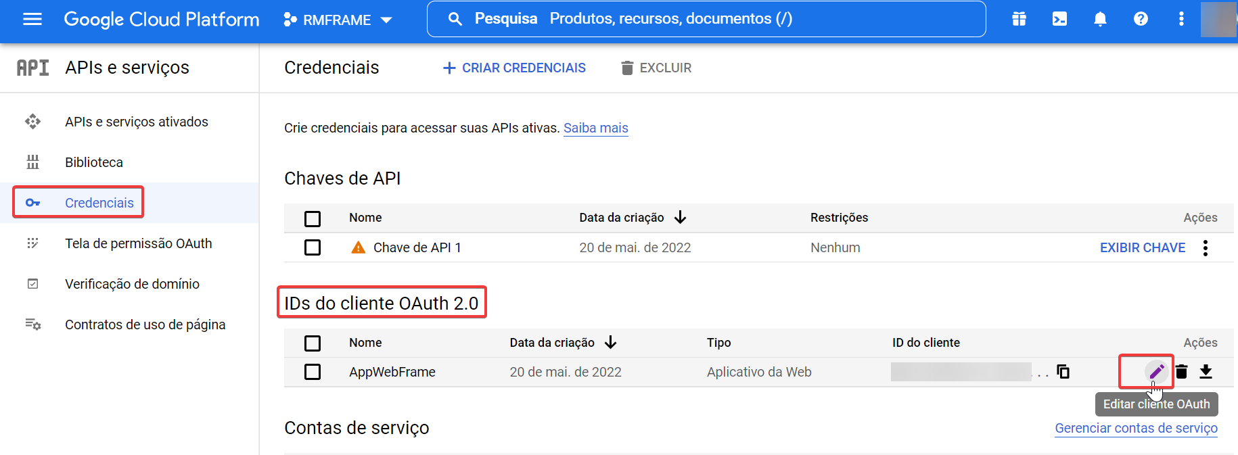Open the three-dot settings menu in header
Screen dimensions: 1238x455
(1181, 19)
